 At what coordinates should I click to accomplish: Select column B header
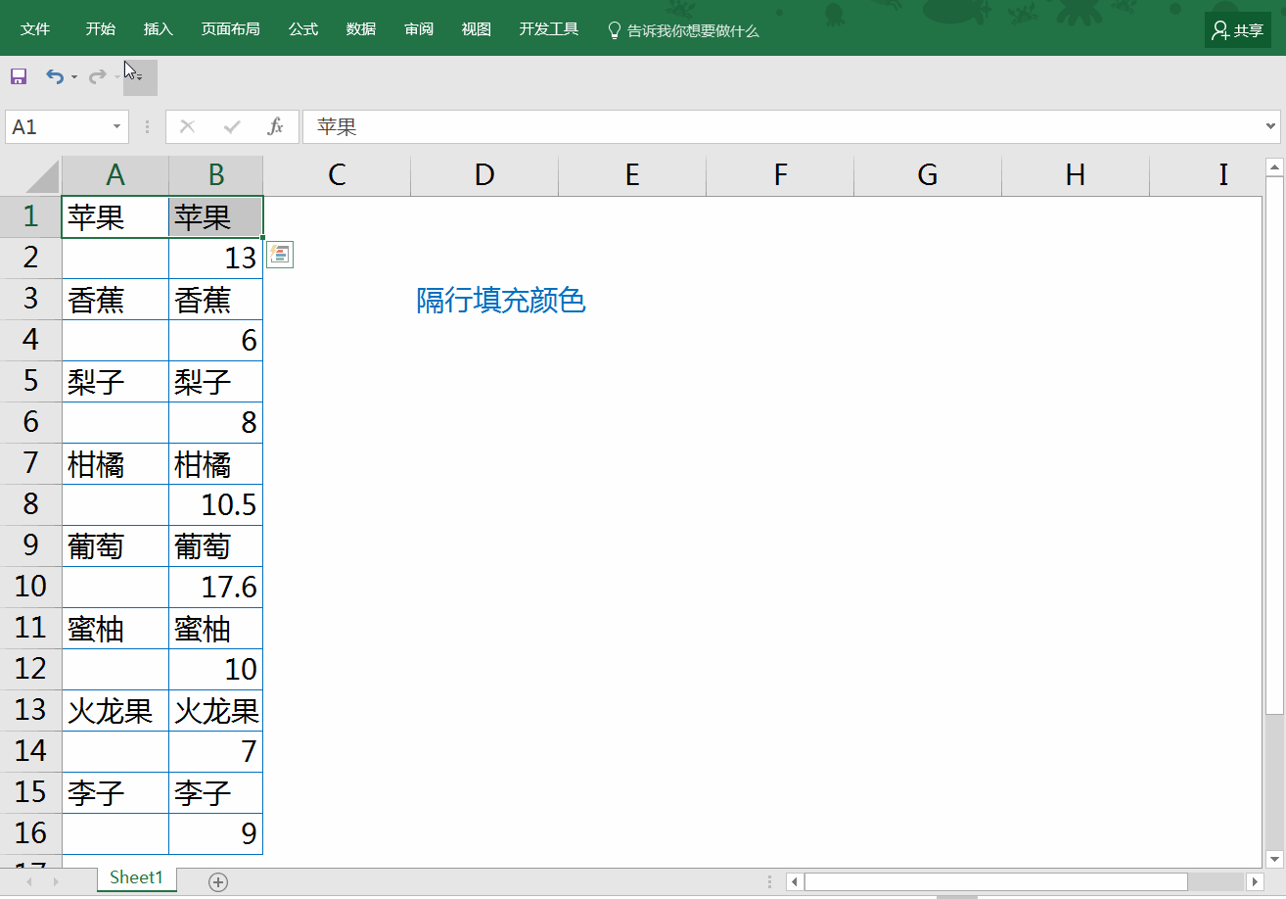pyautogui.click(x=216, y=175)
